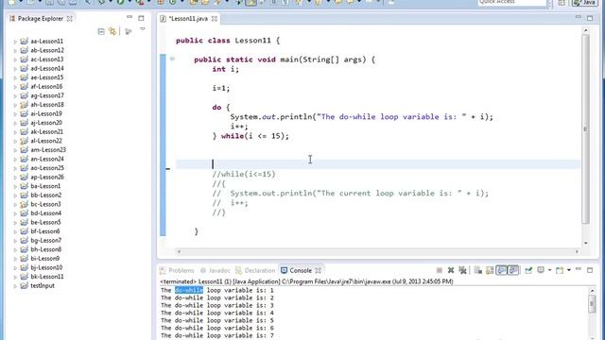Click the Console vertical scrollbar thumb
The height and width of the screenshot is (340, 605).
tap(593, 304)
